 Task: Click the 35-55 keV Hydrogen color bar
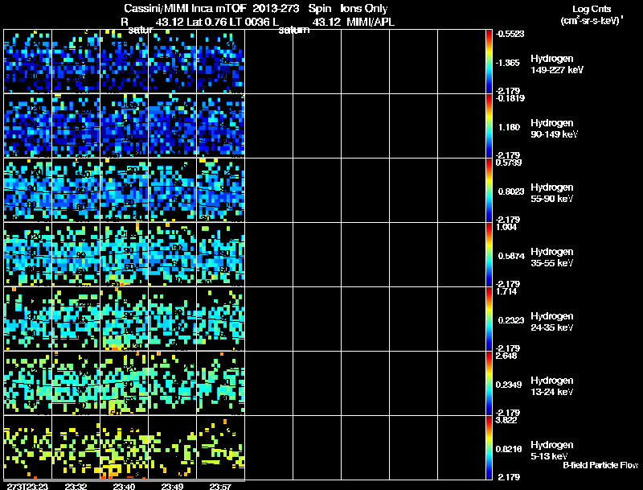pyautogui.click(x=490, y=254)
